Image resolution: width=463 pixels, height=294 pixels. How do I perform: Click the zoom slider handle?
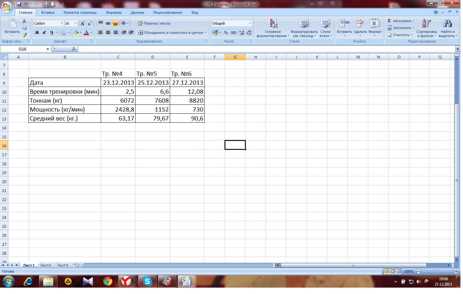pos(437,271)
